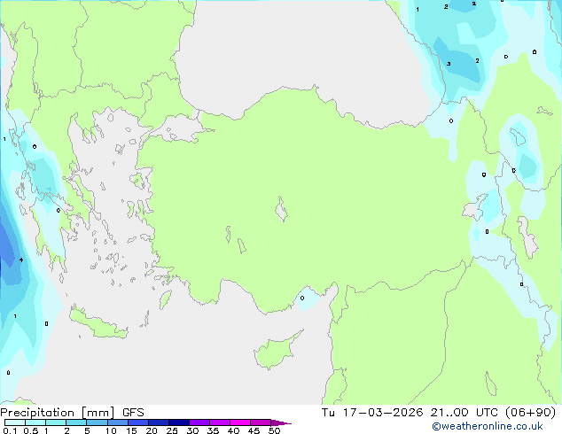Select the 2–5 mm legend swatch

[x=76, y=422]
